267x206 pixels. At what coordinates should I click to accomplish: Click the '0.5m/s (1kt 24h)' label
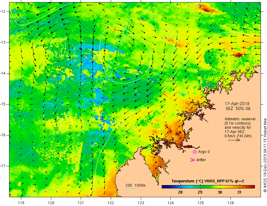238,136
